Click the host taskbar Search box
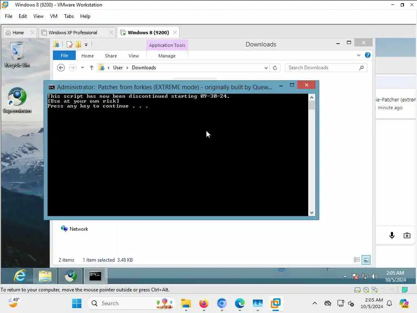This screenshot has height=313, width=417. [x=132, y=303]
